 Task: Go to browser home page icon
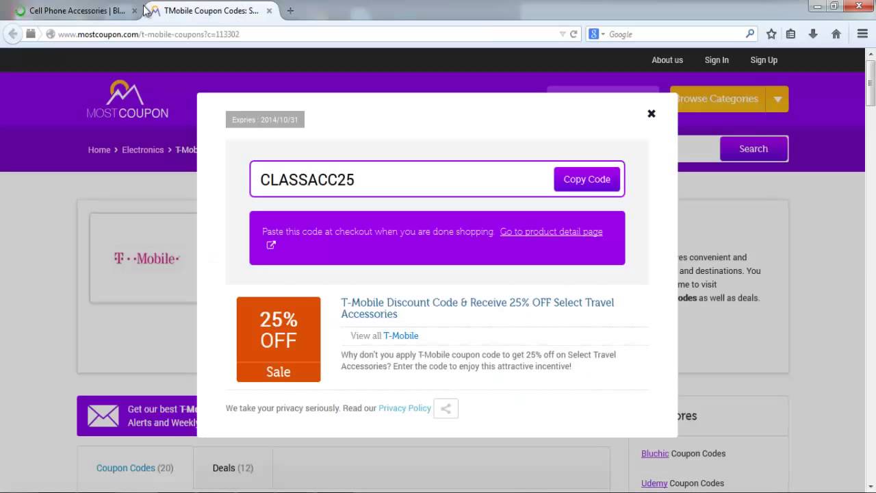click(836, 34)
